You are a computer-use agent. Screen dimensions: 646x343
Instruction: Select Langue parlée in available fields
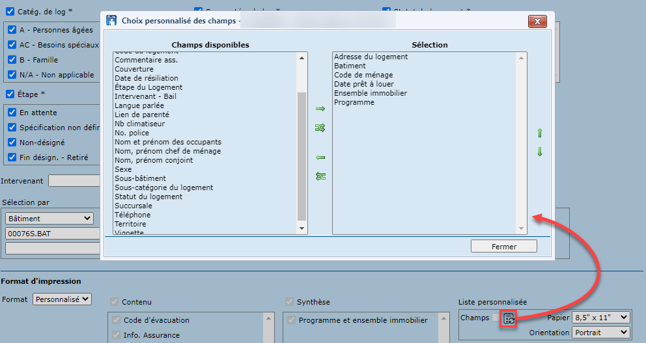(139, 105)
